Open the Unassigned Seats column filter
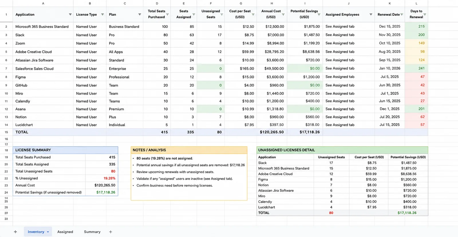Image resolution: width=458 pixels, height=237 pixels. [x=222, y=15]
